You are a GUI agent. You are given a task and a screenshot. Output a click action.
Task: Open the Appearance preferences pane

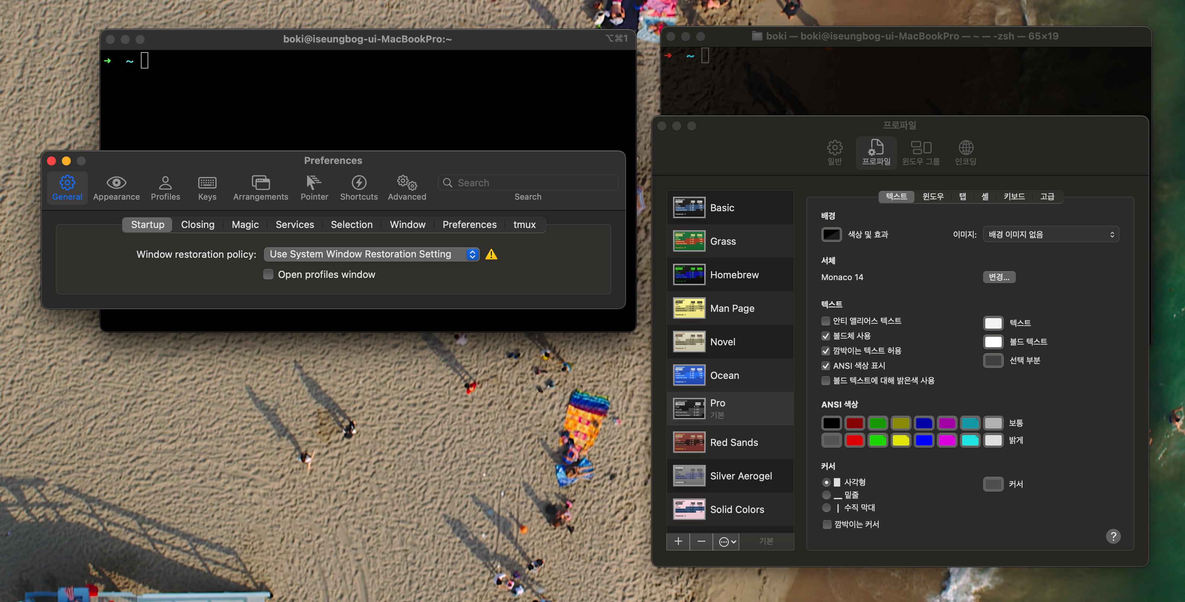coord(116,188)
